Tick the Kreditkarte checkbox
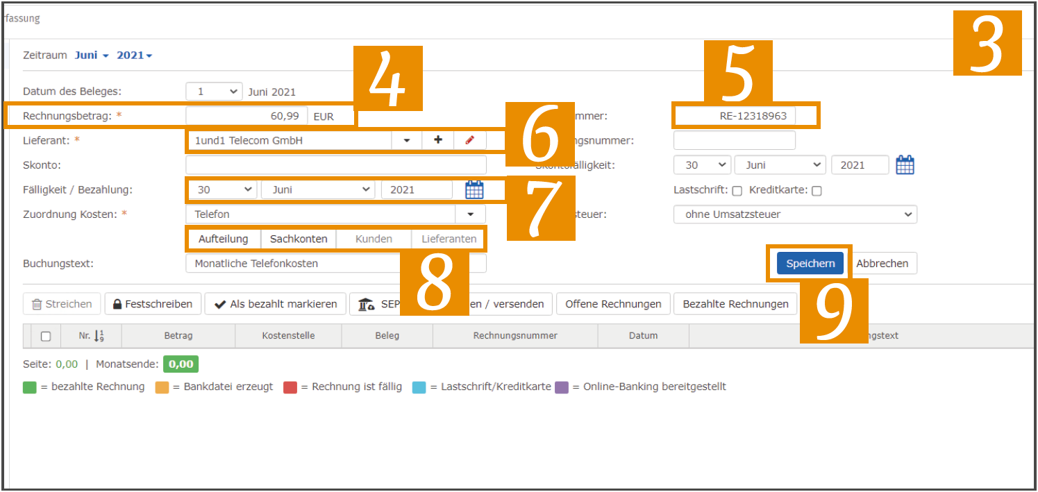 [817, 191]
